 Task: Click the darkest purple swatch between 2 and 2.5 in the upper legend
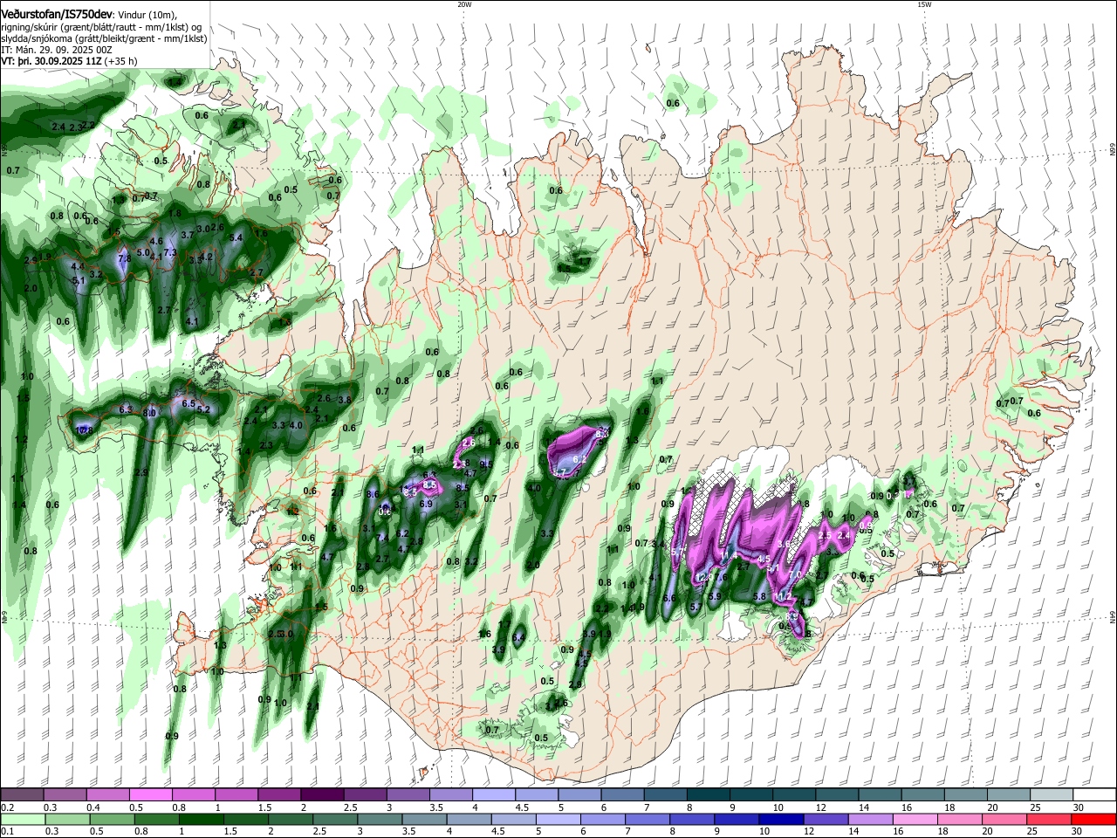click(x=322, y=795)
